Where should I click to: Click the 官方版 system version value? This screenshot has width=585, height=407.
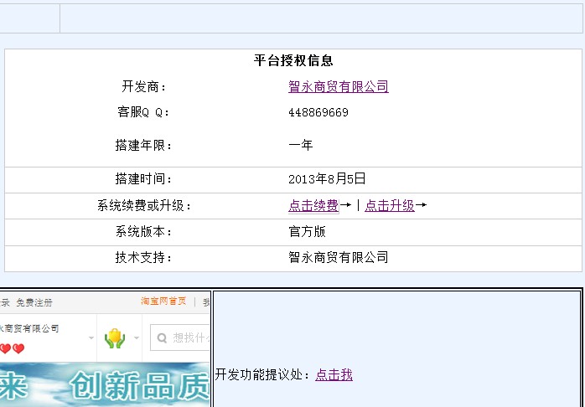(307, 231)
